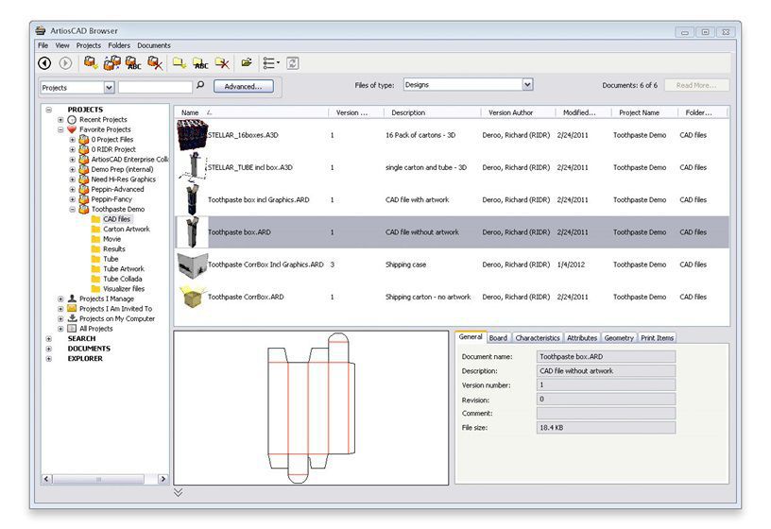Viewport: 771px width, 529px height.
Task: Select the STELLAR_TUBE incl box.A3D file
Action: point(249,167)
